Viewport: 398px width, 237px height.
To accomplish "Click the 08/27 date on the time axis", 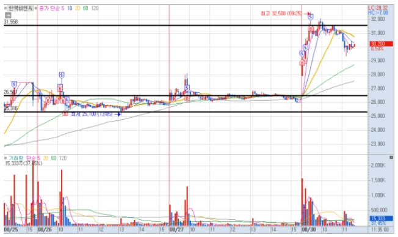I will coord(176,230).
